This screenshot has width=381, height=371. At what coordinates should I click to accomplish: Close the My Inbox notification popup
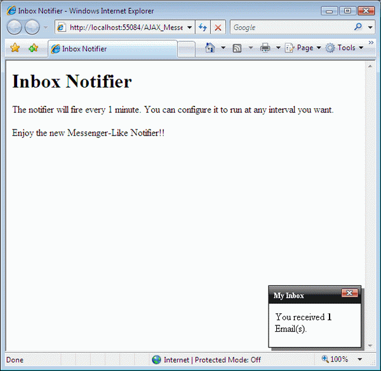click(x=349, y=293)
